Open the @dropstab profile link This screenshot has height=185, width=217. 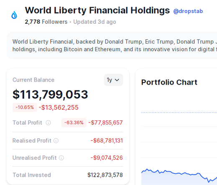(188, 11)
